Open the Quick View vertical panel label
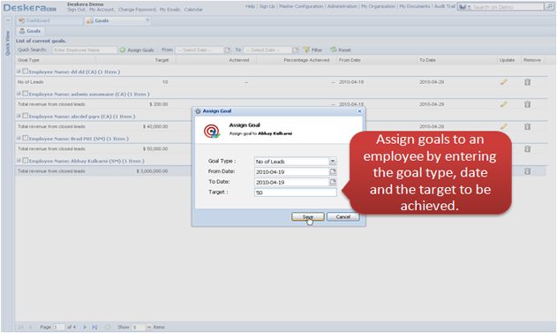 tap(8, 43)
